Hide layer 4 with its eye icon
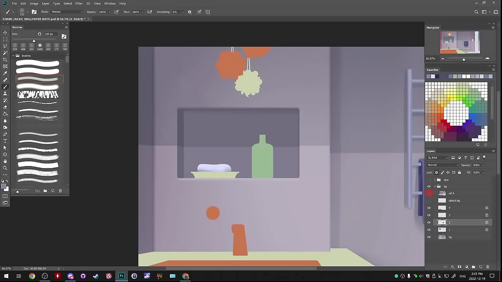Viewport: 502px width, 282px height. [x=429, y=208]
